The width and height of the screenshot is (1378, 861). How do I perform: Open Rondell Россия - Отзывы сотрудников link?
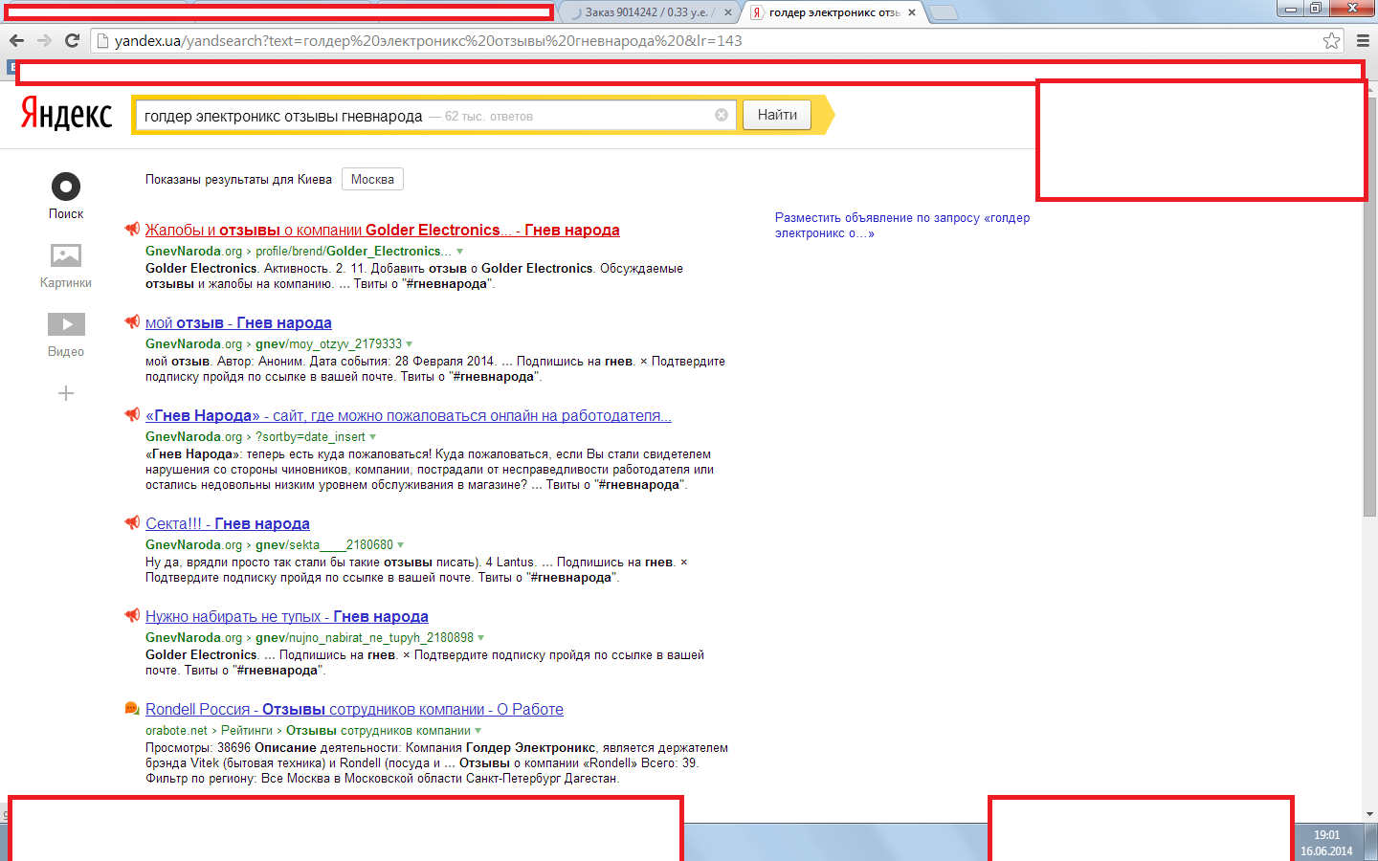[354, 709]
